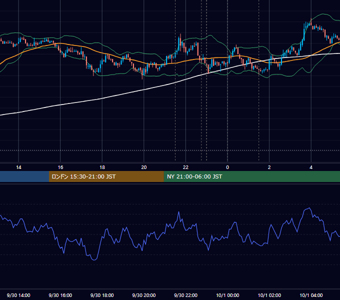
Task: Select the 4 hour label on price chart
Action: tap(311, 167)
